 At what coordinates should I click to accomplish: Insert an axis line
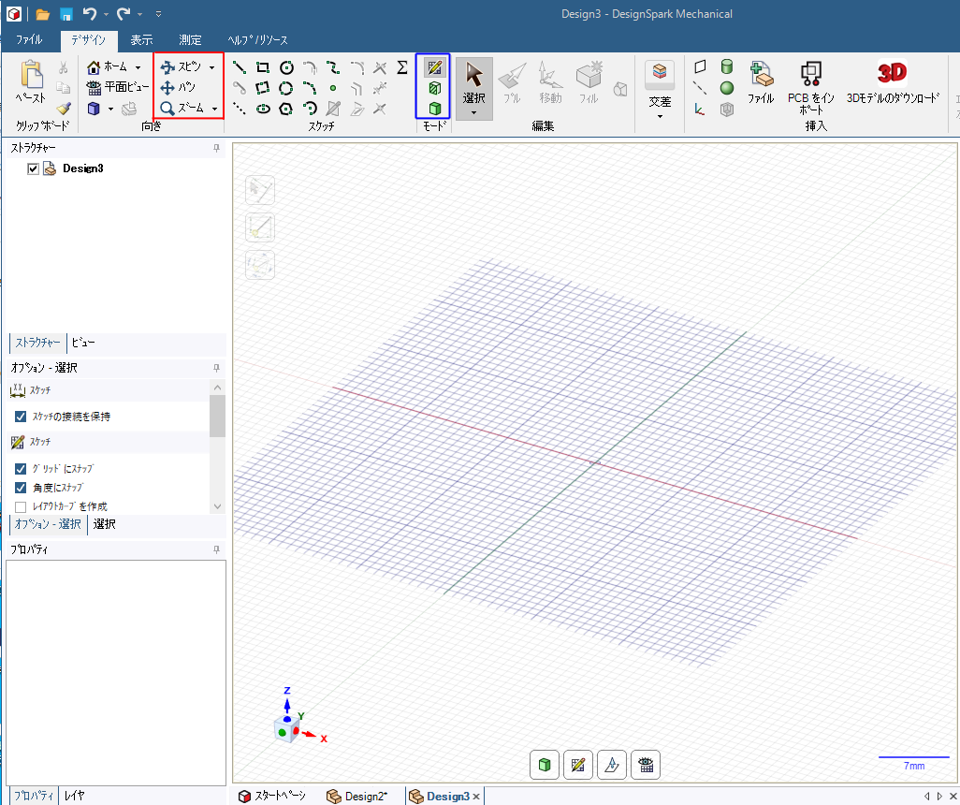pos(700,88)
